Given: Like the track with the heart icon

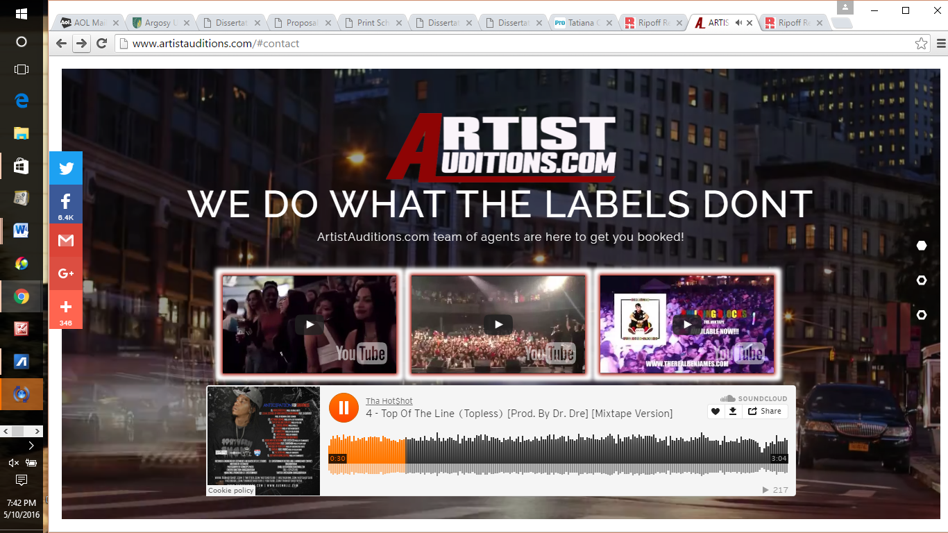Looking at the screenshot, I should pos(716,412).
